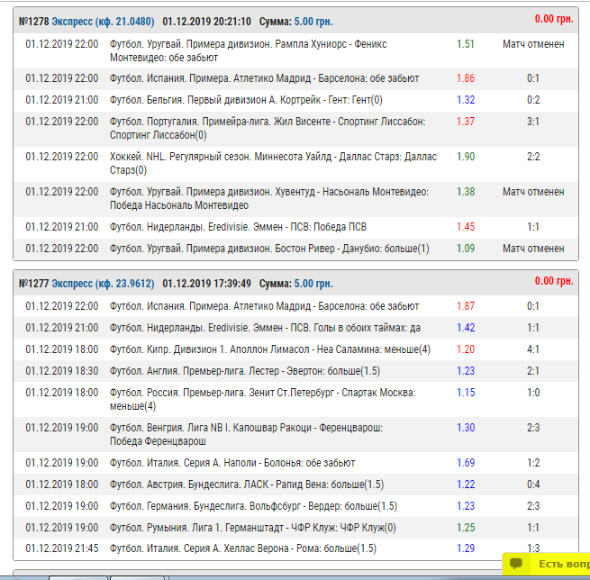Click the red 0.00 грн. payout of bet №1277
This screenshot has height=580, width=590.
click(x=554, y=281)
